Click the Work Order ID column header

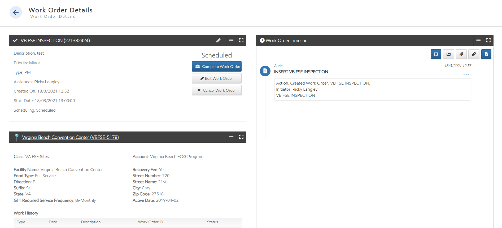pyautogui.click(x=150, y=222)
